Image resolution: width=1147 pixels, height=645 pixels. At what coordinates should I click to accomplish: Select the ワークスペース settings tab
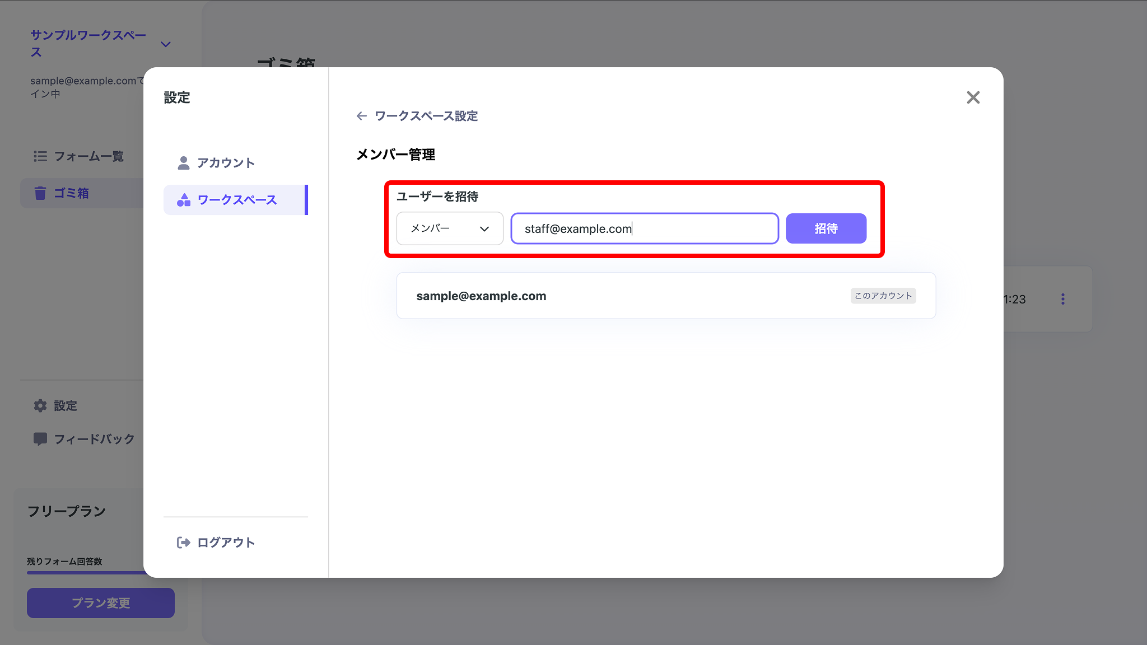pos(237,200)
